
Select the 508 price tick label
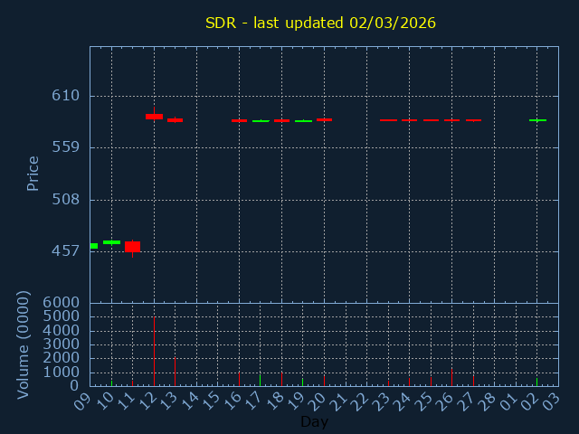tap(64, 199)
